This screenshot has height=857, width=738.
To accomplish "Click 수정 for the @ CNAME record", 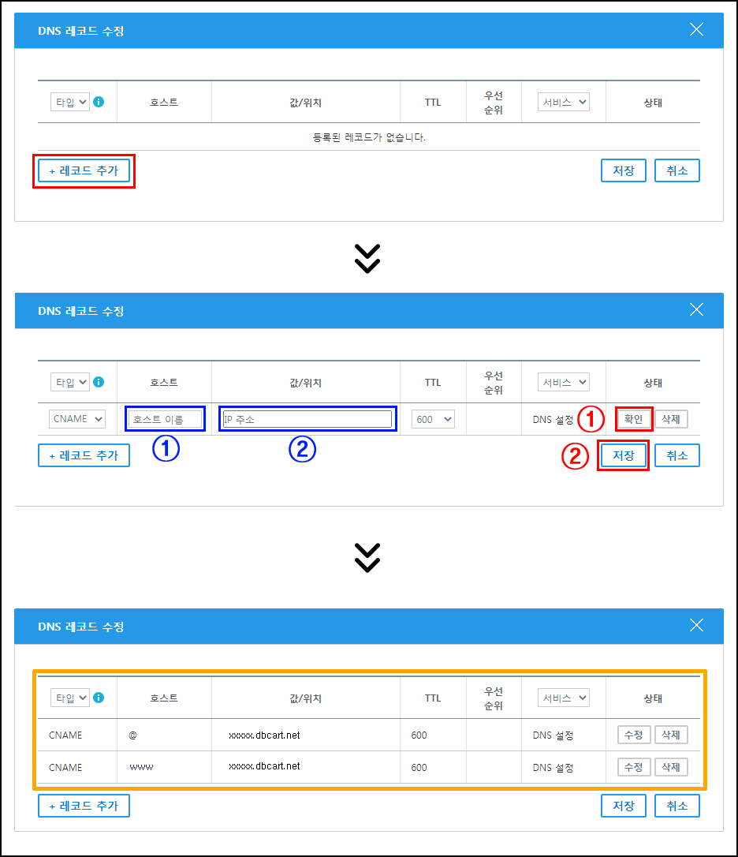I will [x=634, y=735].
